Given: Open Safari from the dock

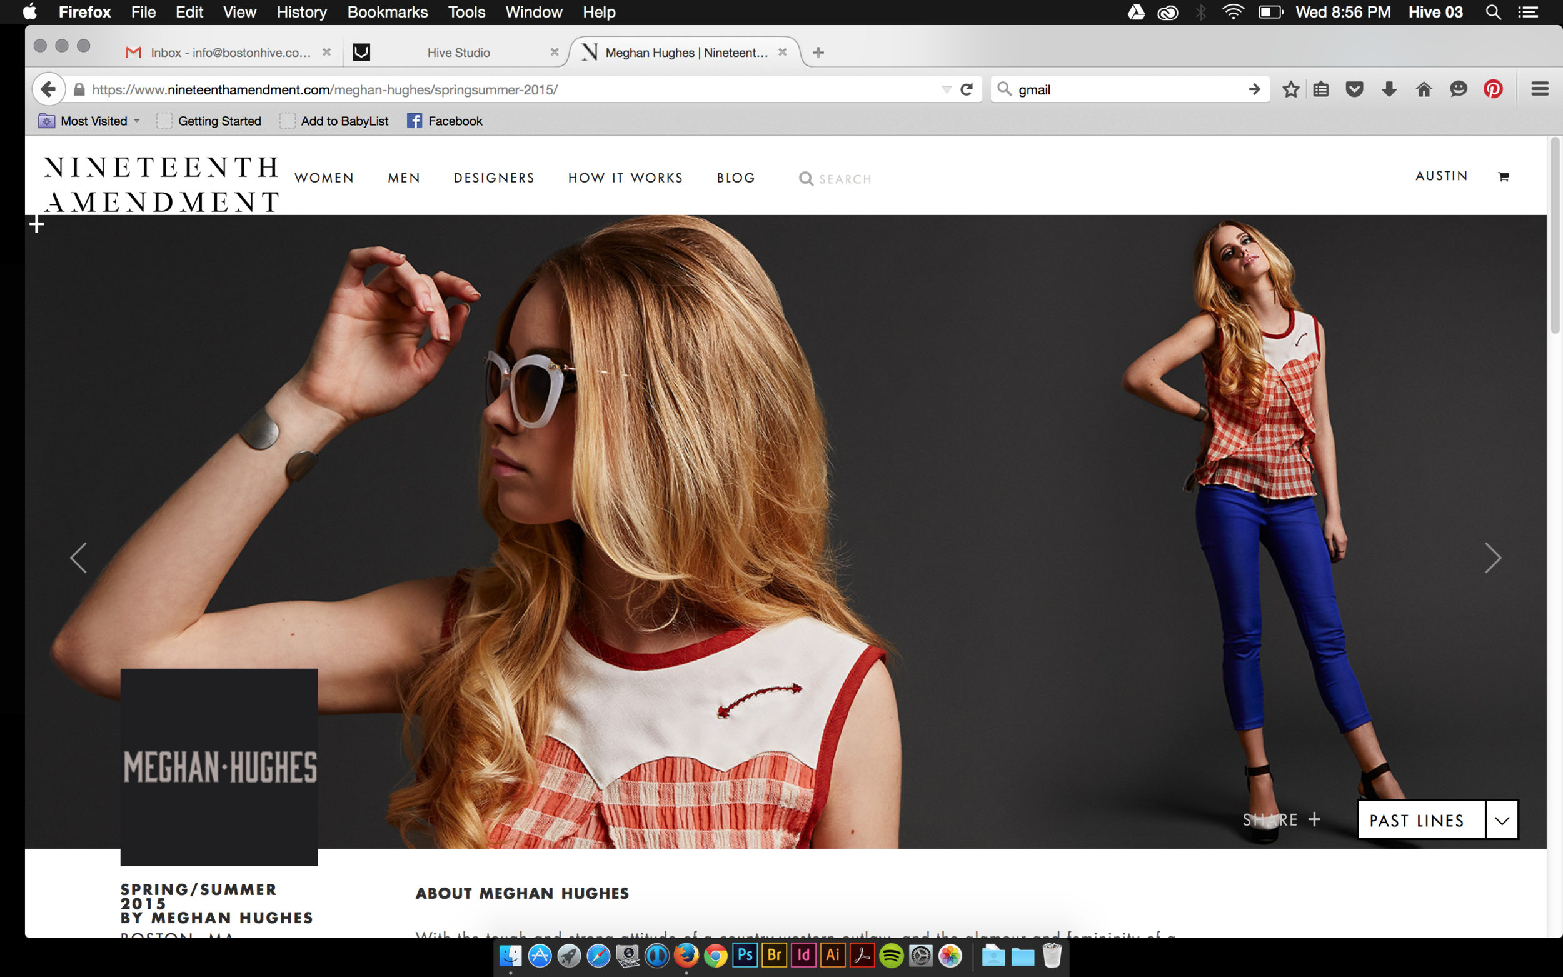Looking at the screenshot, I should (598, 955).
